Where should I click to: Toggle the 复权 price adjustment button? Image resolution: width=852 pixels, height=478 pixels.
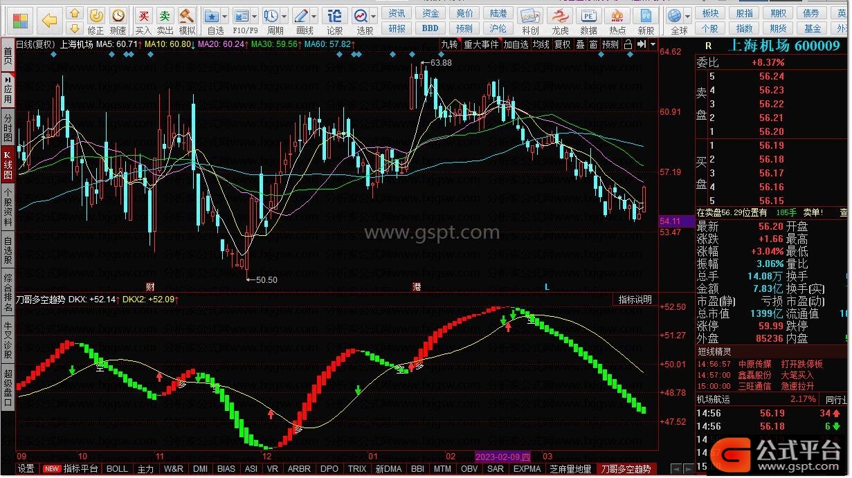[563, 44]
